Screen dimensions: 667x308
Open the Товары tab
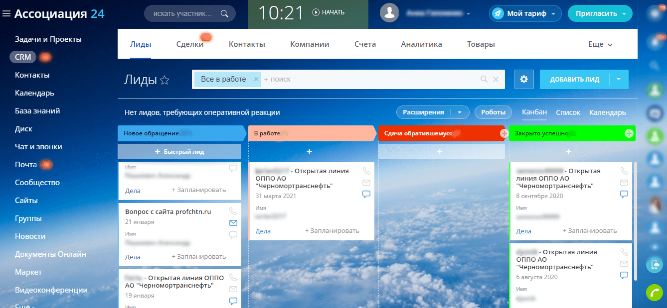pyautogui.click(x=481, y=44)
